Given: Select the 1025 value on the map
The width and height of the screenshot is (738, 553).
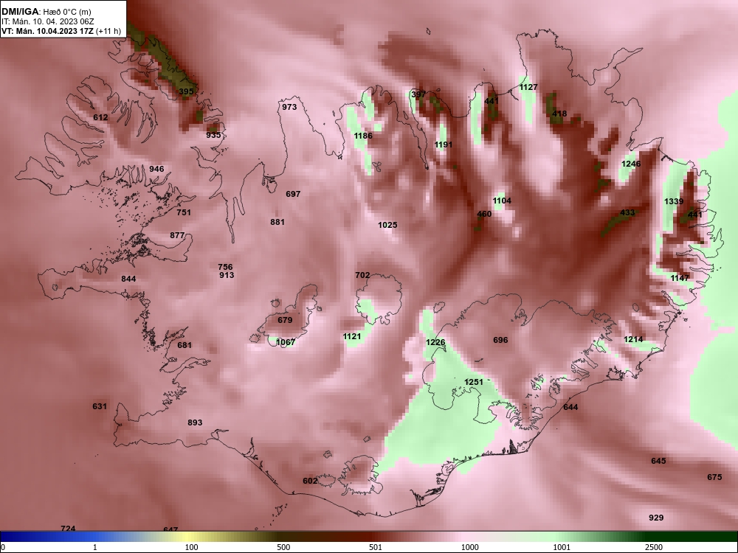Looking at the screenshot, I should 388,225.
